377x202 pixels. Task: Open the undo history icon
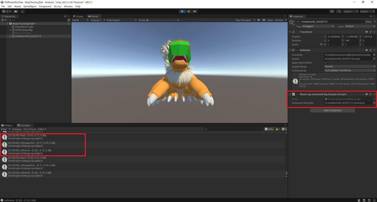tap(332, 11)
